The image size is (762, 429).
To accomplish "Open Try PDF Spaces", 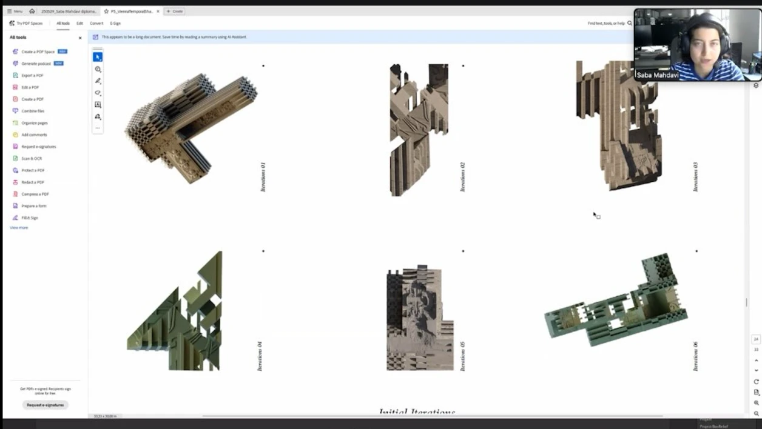I will coord(26,23).
